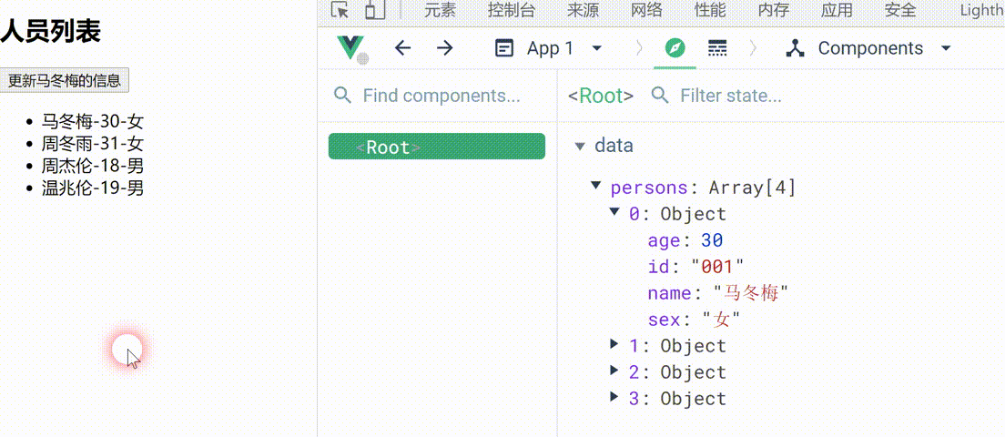The height and width of the screenshot is (437, 1005).
Task: Click the back arrow in Vue devtools
Action: point(402,48)
